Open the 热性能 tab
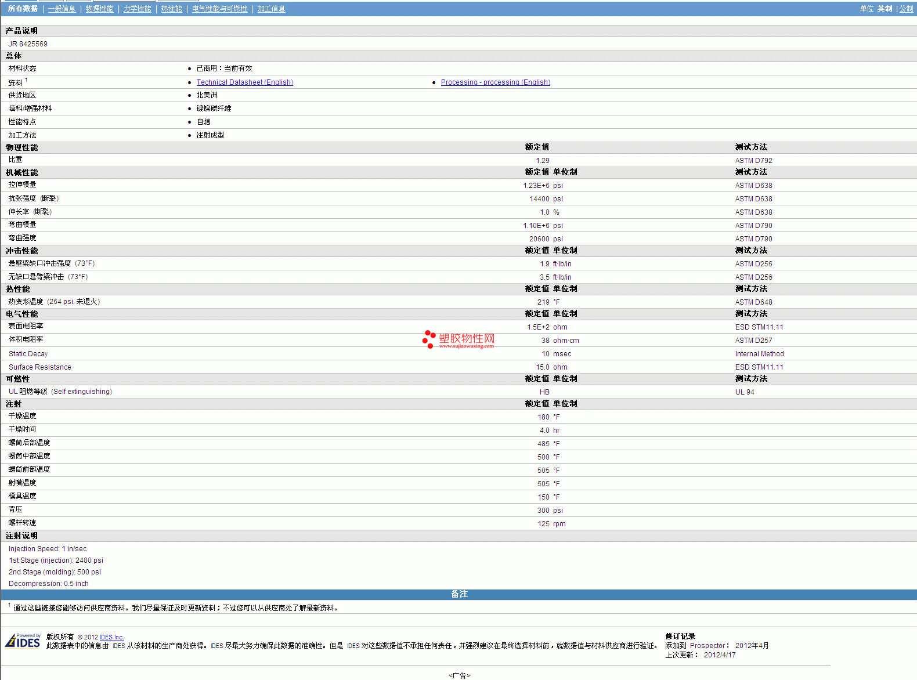Image resolution: width=917 pixels, height=680 pixels. tap(171, 9)
